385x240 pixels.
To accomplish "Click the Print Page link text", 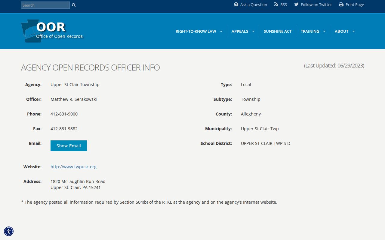I will point(355,4).
